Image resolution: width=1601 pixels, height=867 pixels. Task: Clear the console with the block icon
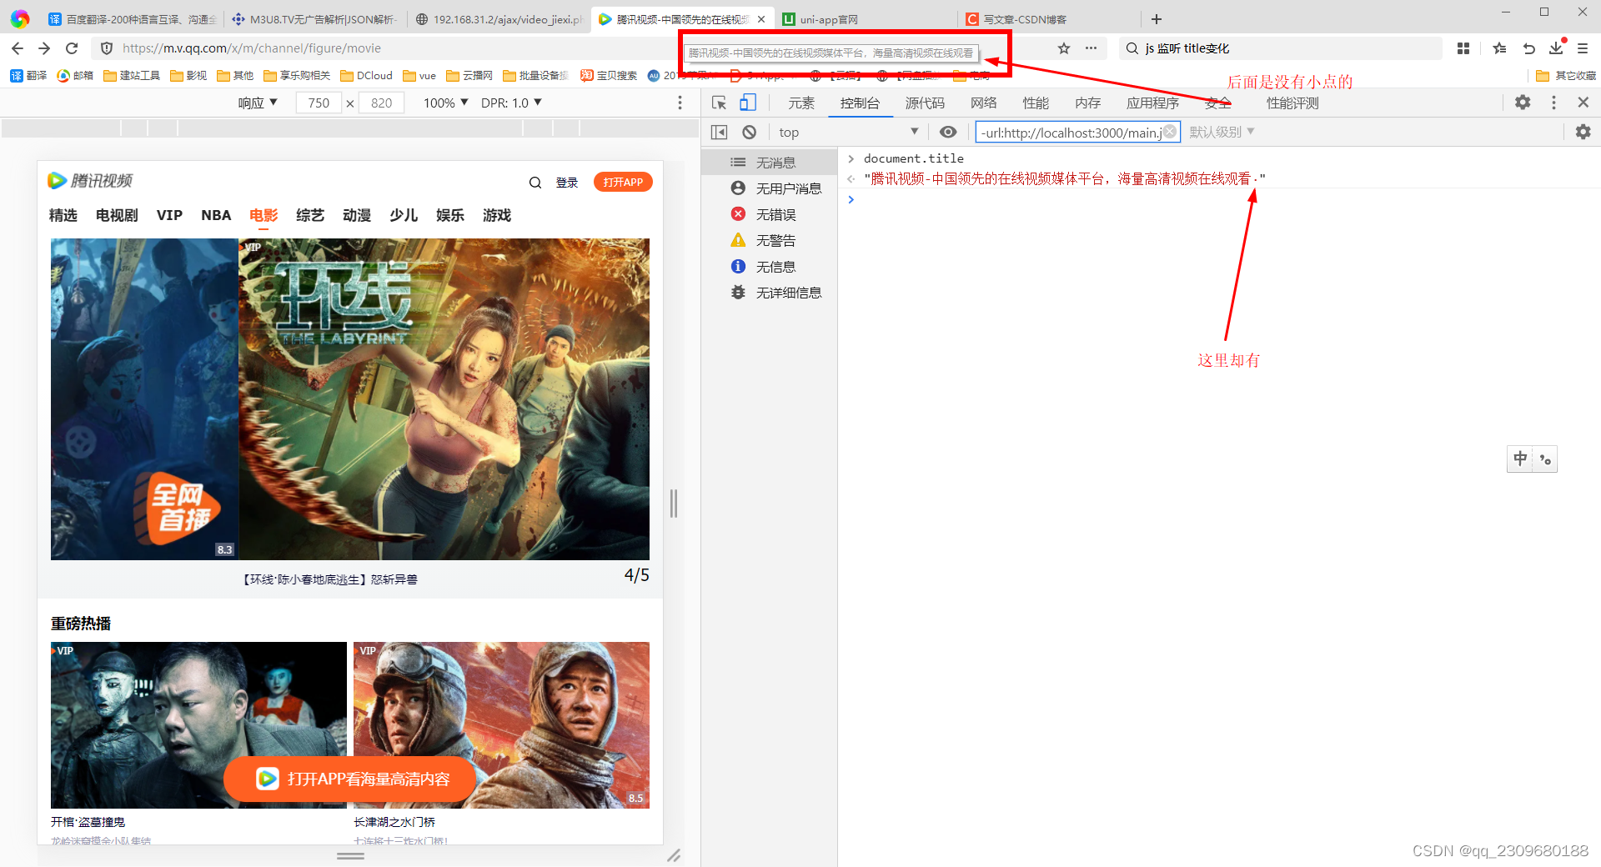tap(749, 132)
